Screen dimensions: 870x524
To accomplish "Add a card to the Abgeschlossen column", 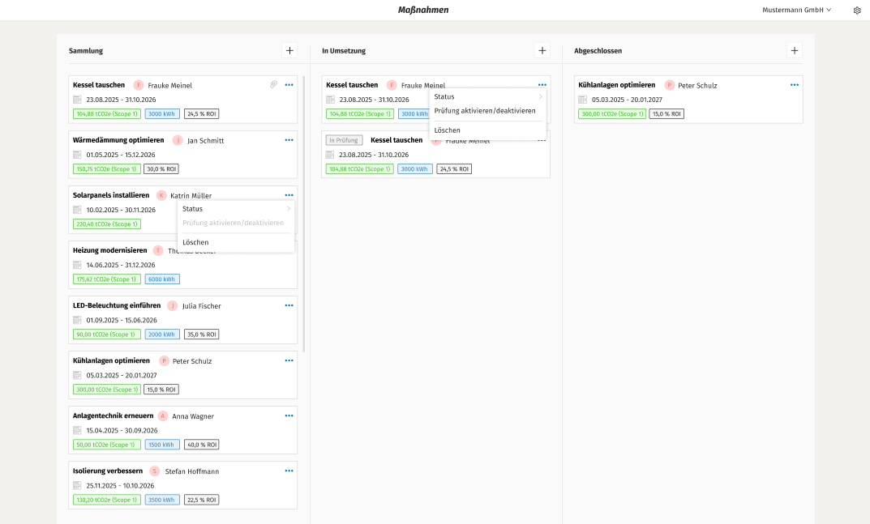I will 794,50.
